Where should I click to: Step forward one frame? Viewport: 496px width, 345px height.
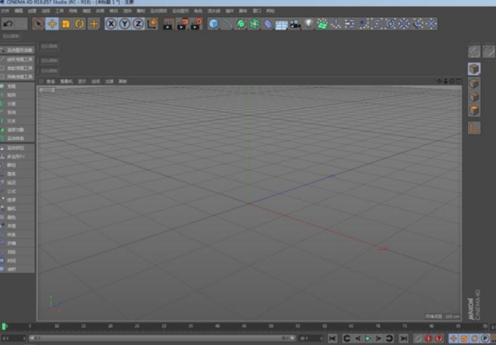click(x=378, y=339)
